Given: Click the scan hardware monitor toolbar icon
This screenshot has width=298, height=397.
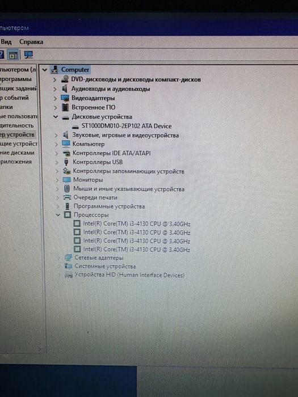Looking at the screenshot, I should pos(28,54).
